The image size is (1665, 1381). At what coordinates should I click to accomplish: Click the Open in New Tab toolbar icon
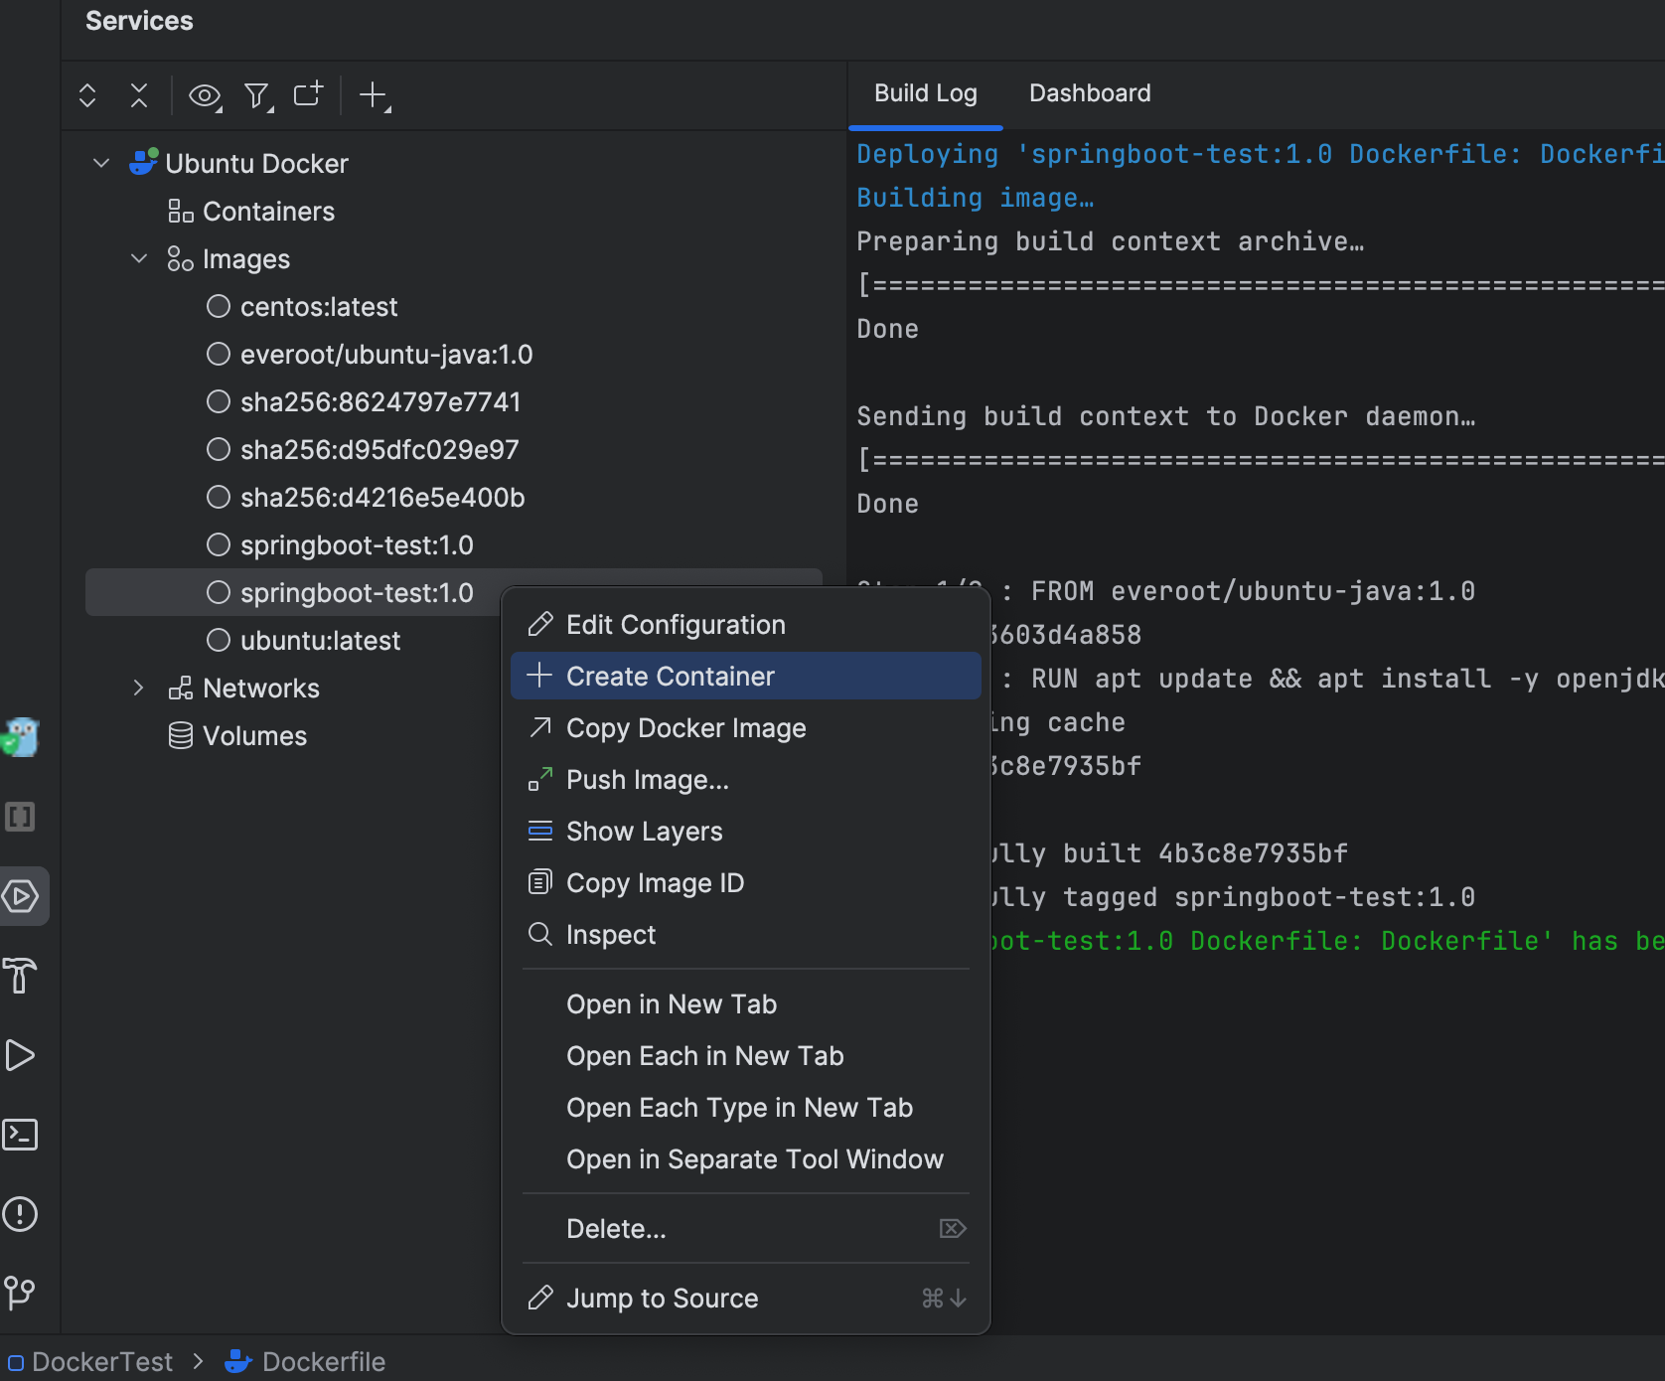[x=309, y=94]
